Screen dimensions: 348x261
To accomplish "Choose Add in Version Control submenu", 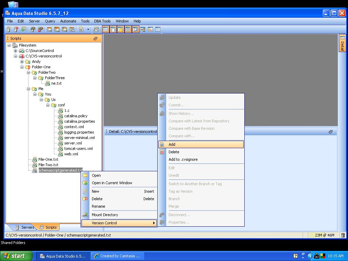I will point(201,144).
